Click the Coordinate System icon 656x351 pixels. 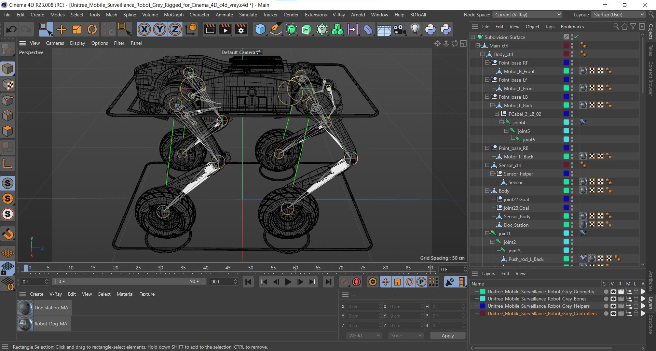(191, 29)
